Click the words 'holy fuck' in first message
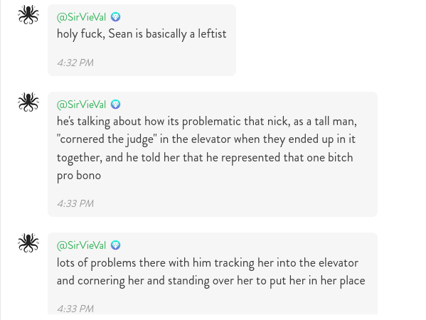426x320 pixels. click(x=81, y=34)
